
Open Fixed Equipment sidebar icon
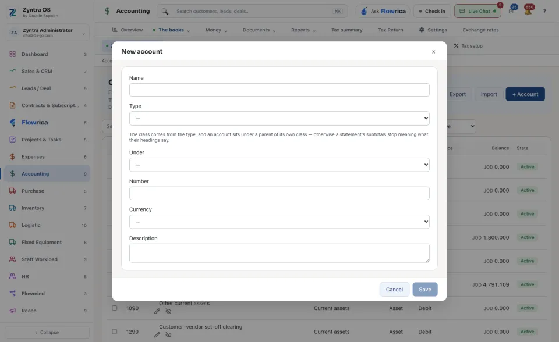(12, 242)
